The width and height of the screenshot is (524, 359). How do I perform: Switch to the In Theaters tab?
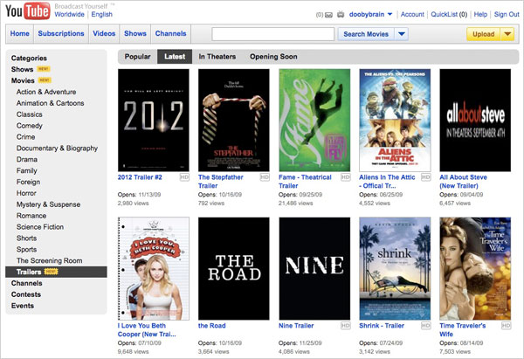(x=217, y=57)
